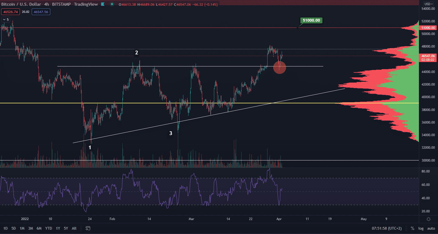
Task: Click the red highlight circle on chart
Action: tap(280, 67)
